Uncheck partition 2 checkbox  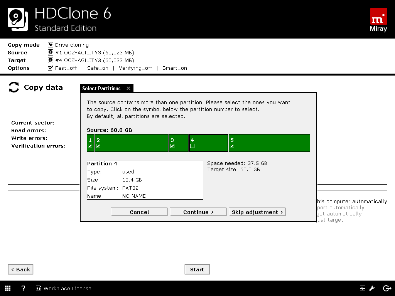click(x=98, y=146)
